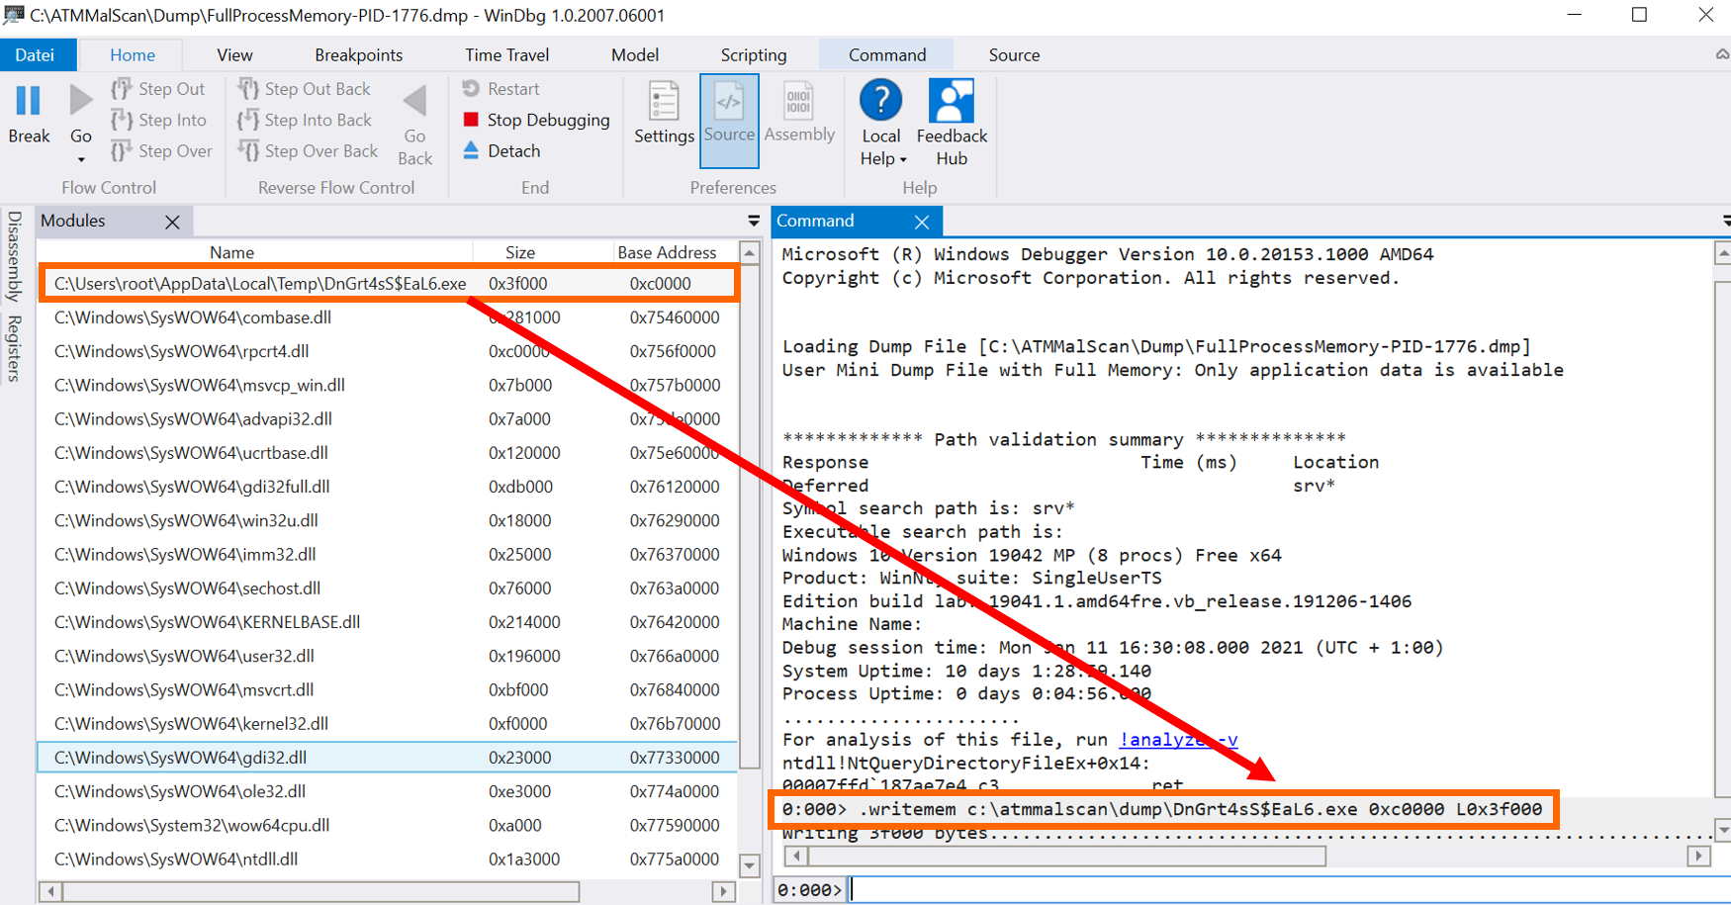
Task: Run the !analyze -v link
Action: (1176, 739)
